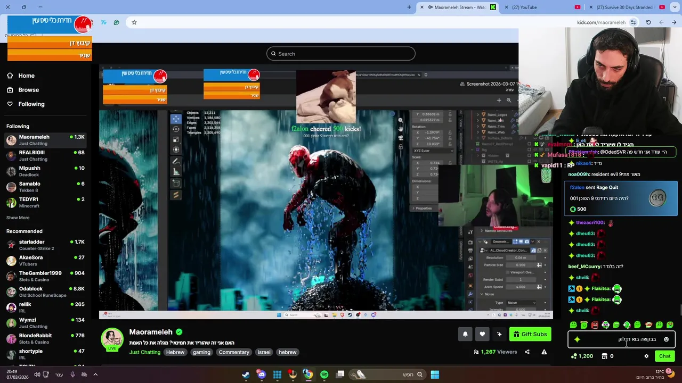The height and width of the screenshot is (383, 682).
Task: Open the volume control in system tray
Action: [x=37, y=374]
